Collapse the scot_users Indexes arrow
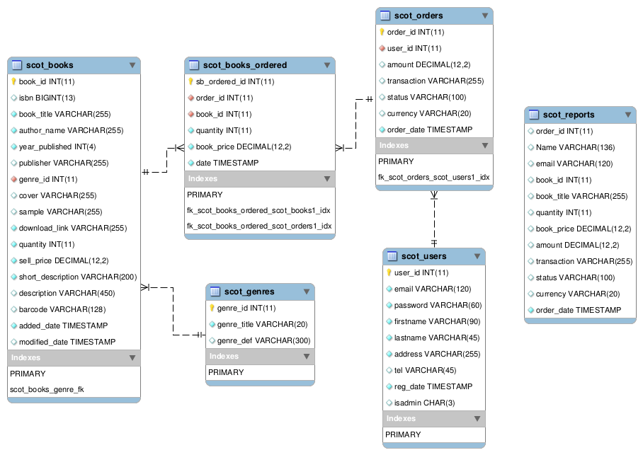The height and width of the screenshot is (455, 643). pyautogui.click(x=477, y=418)
